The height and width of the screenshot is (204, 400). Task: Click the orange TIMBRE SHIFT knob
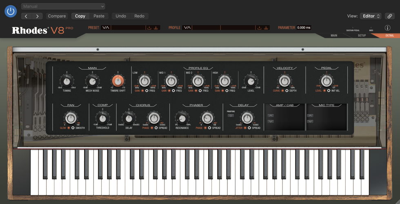[x=118, y=81]
